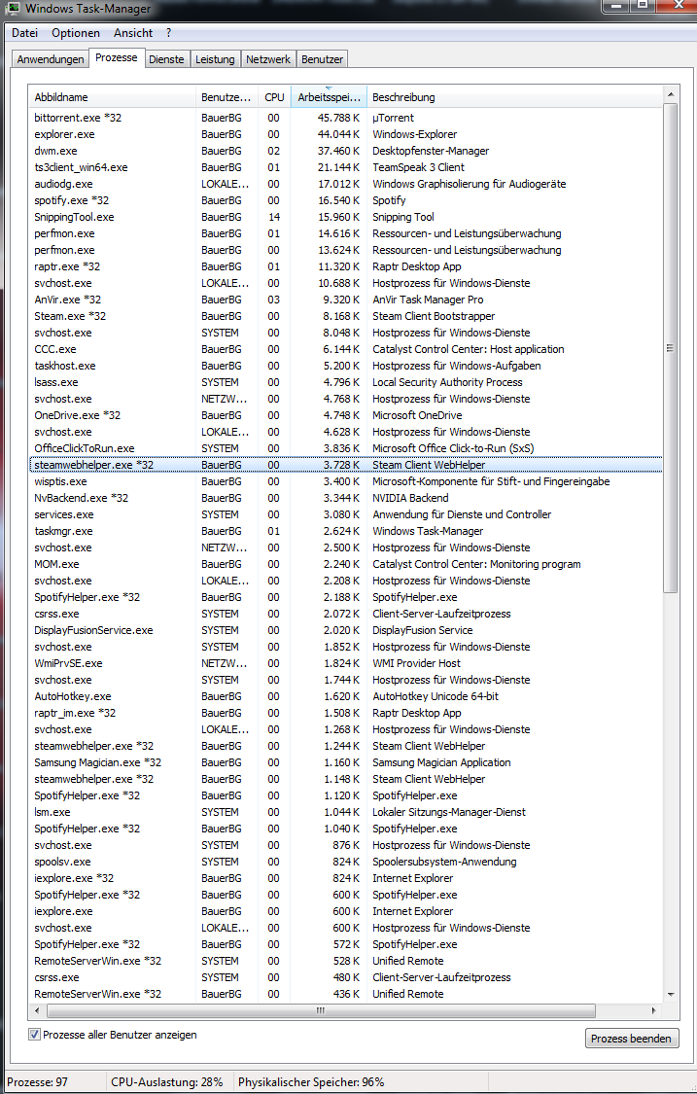The height and width of the screenshot is (1094, 697).
Task: Open the Datei menu
Action: coord(24,33)
